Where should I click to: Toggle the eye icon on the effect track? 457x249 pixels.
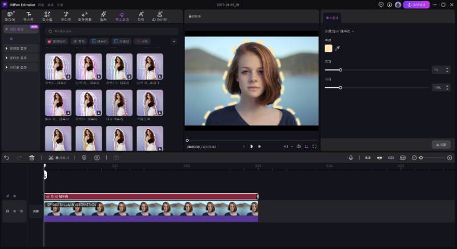point(14,196)
